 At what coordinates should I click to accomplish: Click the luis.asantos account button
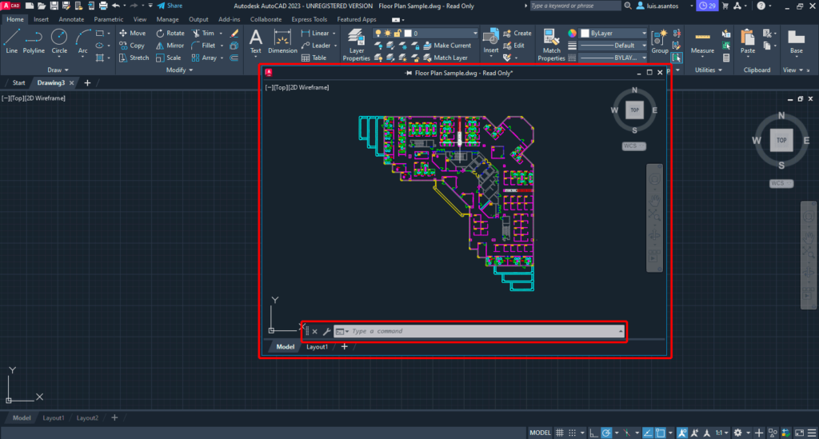[657, 6]
